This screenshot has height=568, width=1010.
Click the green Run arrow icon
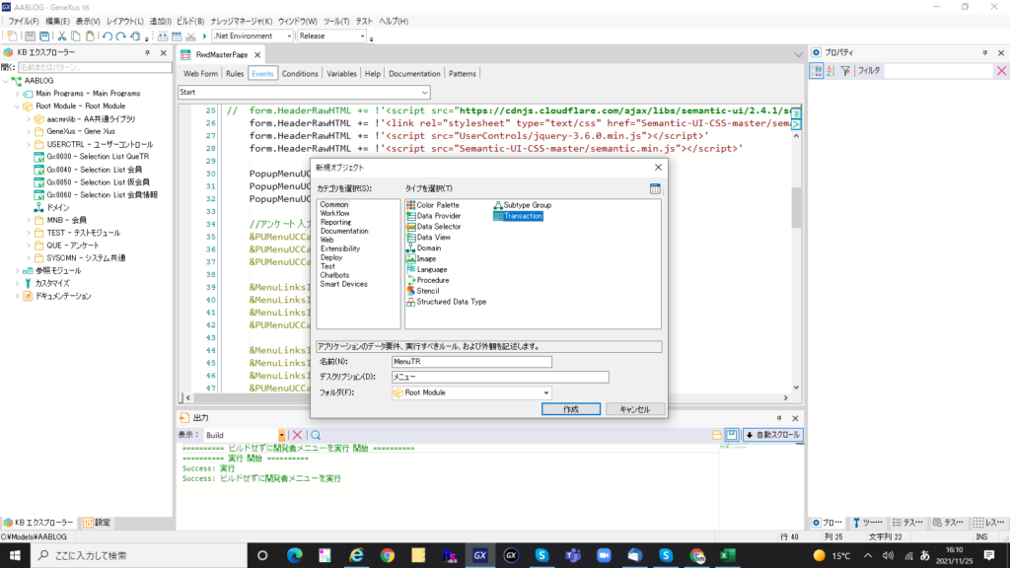pyautogui.click(x=205, y=36)
